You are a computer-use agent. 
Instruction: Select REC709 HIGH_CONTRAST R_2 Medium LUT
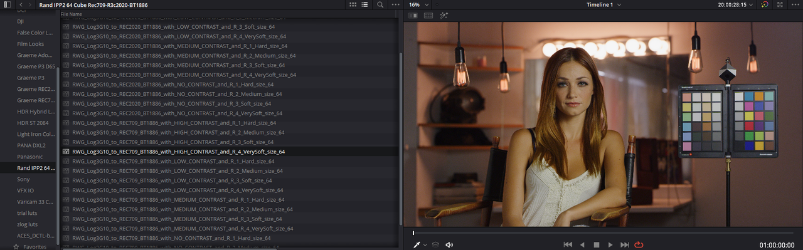(230, 132)
